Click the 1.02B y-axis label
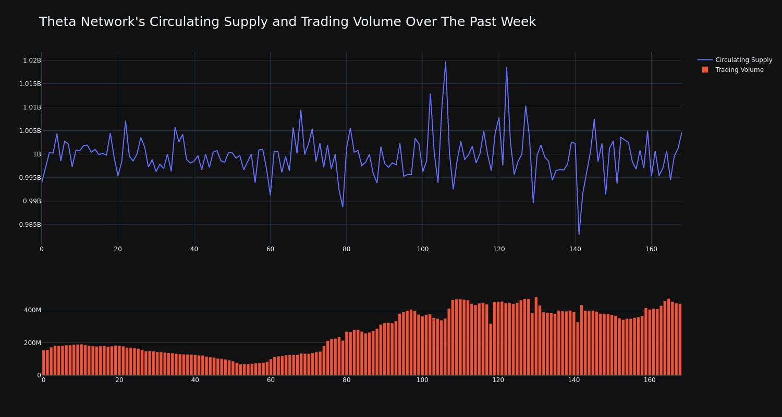 click(32, 60)
